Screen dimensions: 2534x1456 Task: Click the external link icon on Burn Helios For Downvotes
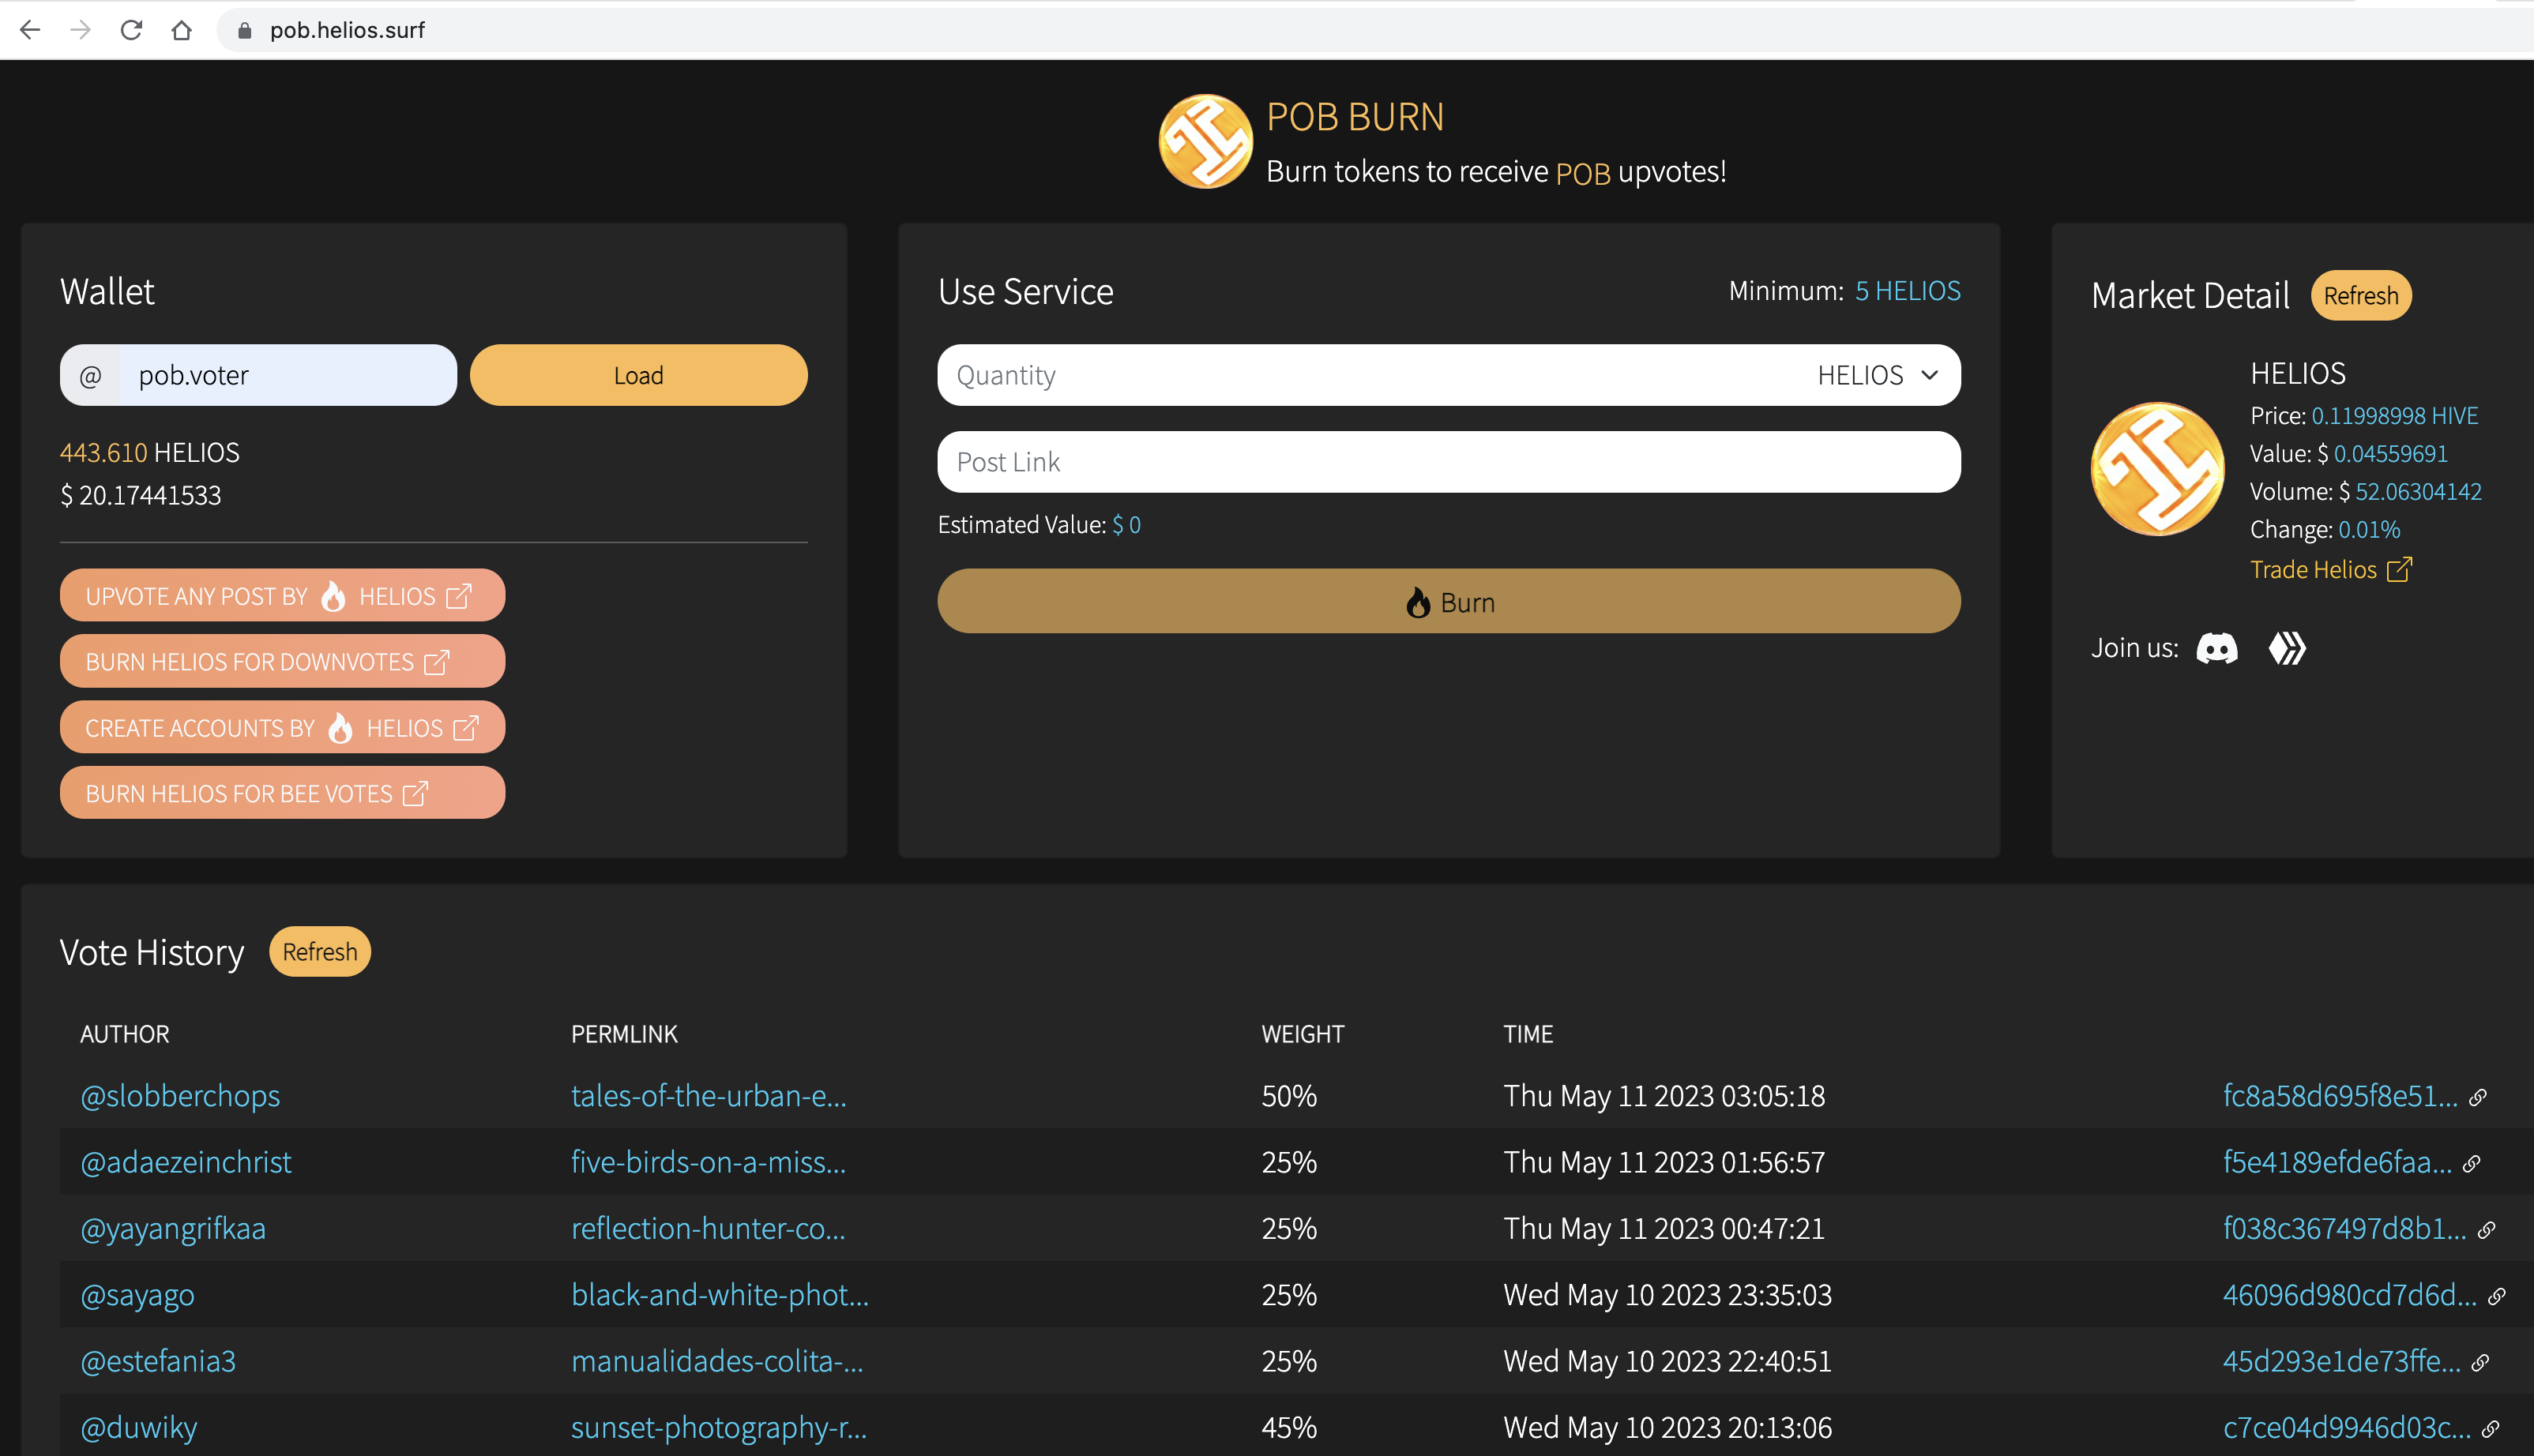pos(437,662)
